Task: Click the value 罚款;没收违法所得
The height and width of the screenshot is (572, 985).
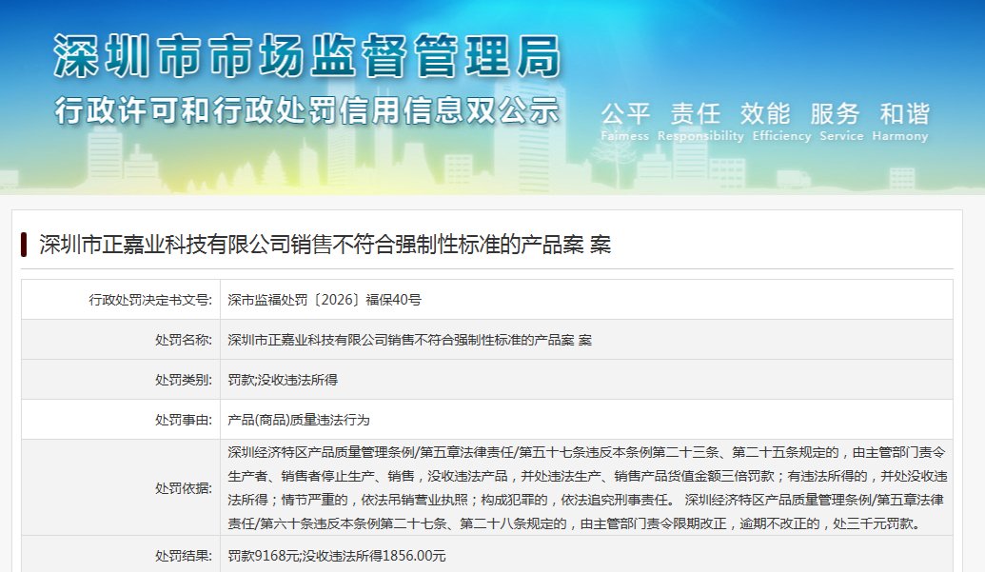Action: 283,380
